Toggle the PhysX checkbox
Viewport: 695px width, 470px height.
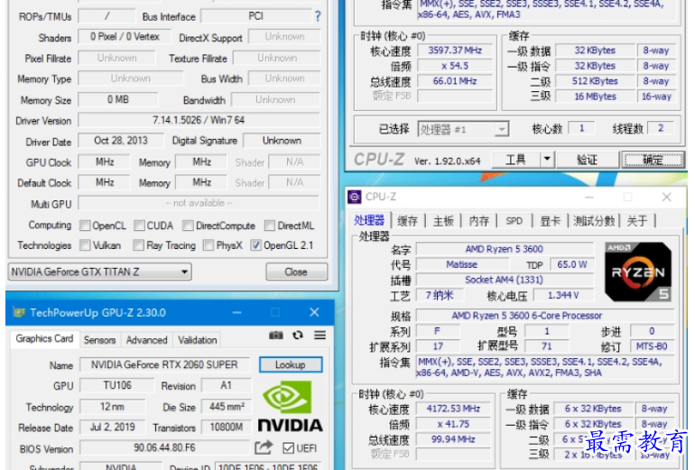coord(208,245)
